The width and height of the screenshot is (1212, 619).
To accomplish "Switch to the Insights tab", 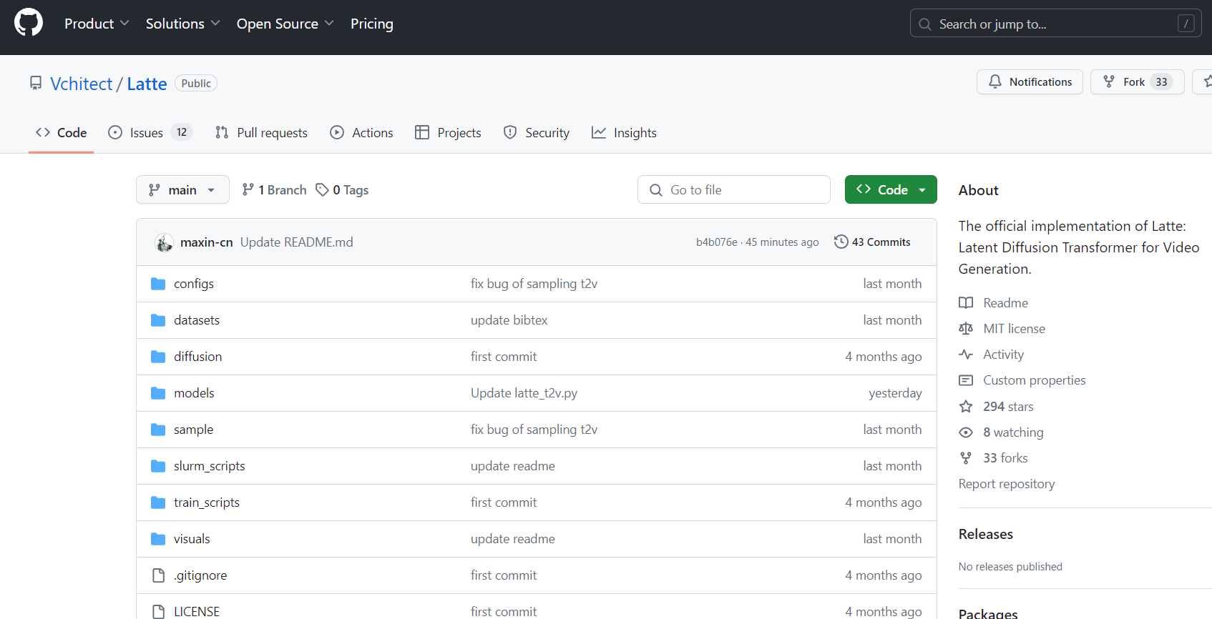I will click(624, 132).
